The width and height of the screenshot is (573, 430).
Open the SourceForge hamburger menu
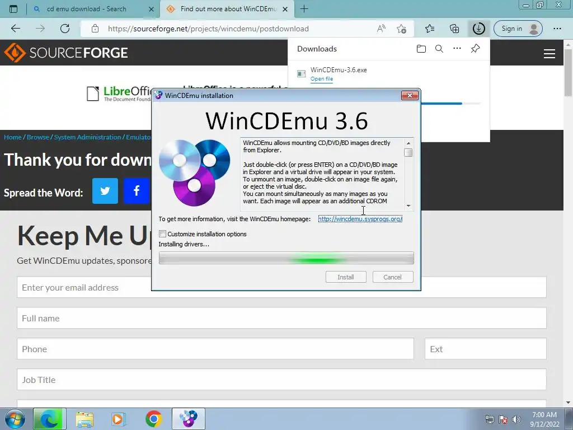[549, 54]
